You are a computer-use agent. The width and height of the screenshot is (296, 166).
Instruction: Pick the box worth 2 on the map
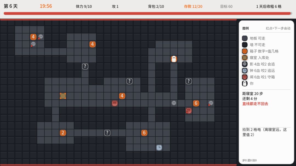coord(63,133)
